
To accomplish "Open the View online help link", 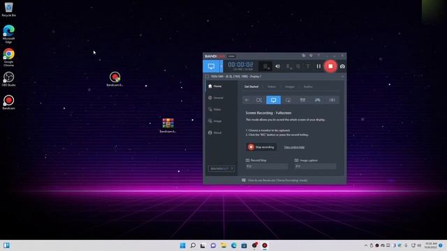I will 294,147.
